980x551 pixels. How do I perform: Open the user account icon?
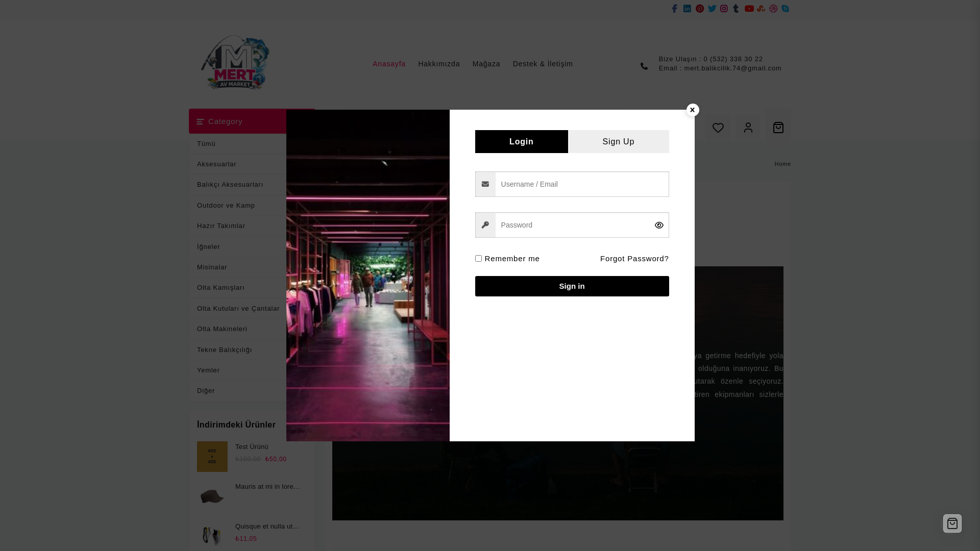(748, 128)
